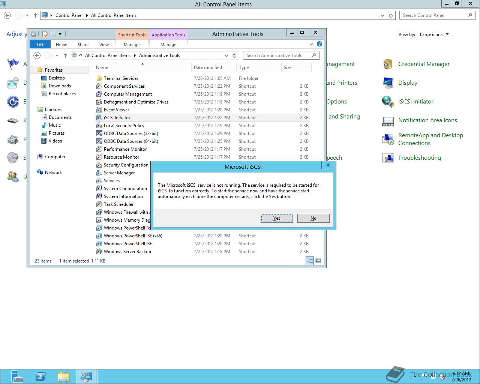Open recent locations dropdown in Control Panel
Screen dimensions: 480x384
(27, 15)
